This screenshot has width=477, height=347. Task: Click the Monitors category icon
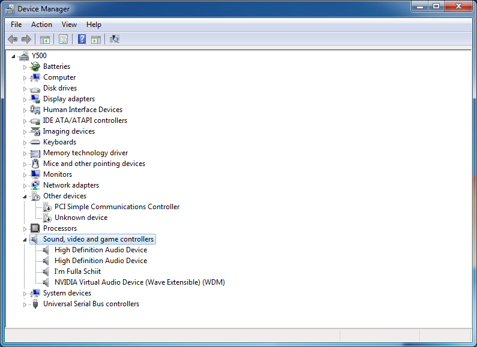(35, 174)
